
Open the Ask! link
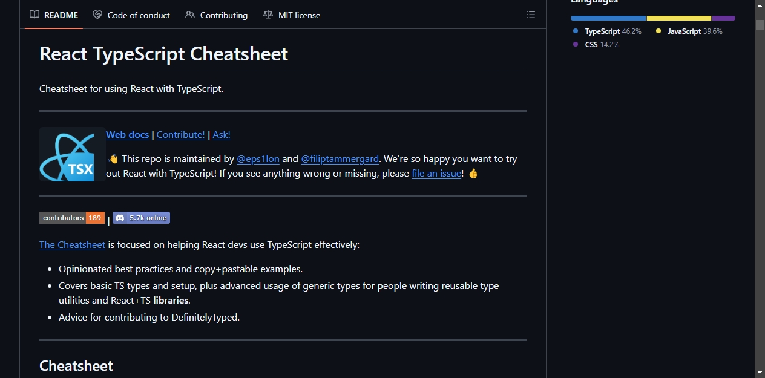point(222,134)
